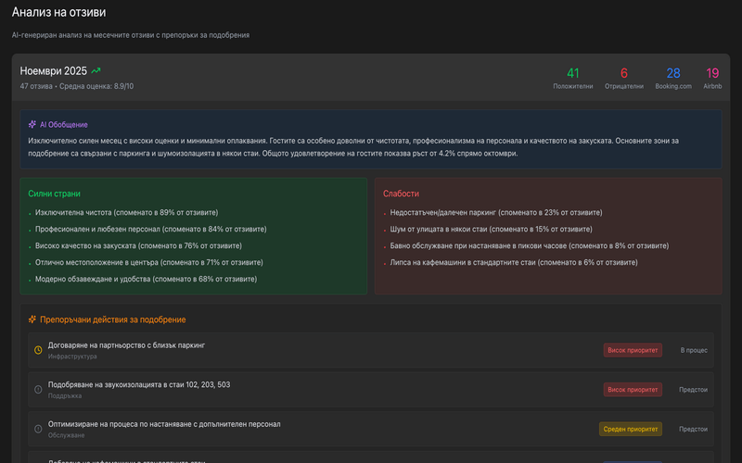Open the Ноември 2025 month heading
Screen dimensions: 742x463
(54, 71)
